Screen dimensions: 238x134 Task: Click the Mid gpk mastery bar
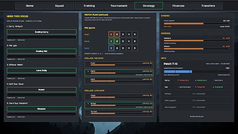pyautogui.click(x=41, y=56)
